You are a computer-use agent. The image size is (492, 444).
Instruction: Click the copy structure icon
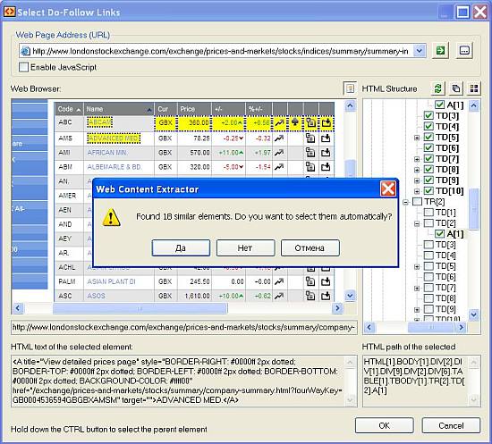455,88
